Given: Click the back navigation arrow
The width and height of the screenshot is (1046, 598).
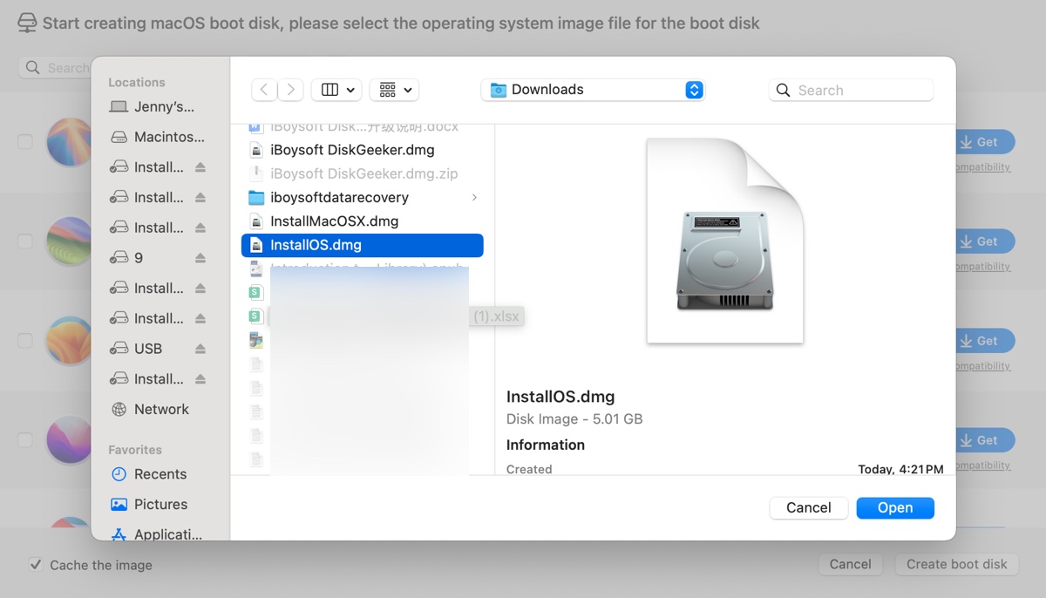Looking at the screenshot, I should click(264, 90).
